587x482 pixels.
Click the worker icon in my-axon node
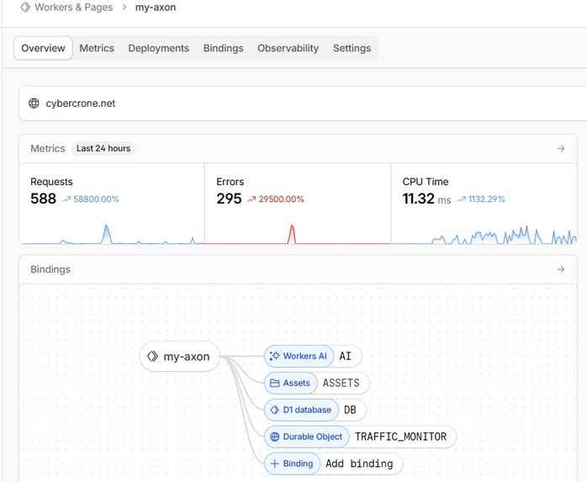(152, 356)
